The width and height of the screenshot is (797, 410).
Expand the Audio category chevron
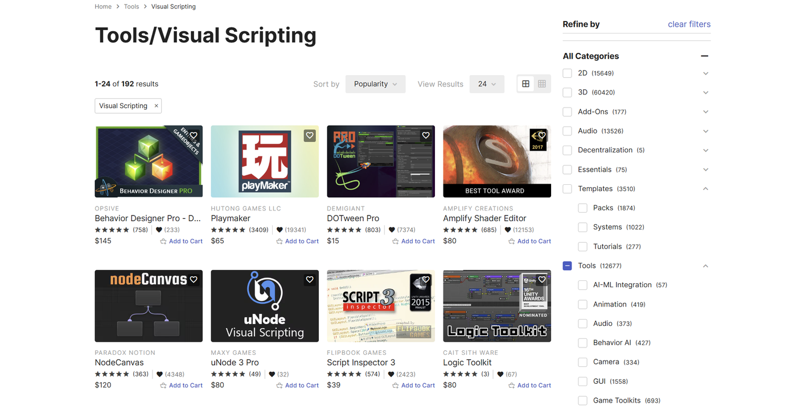pos(706,131)
